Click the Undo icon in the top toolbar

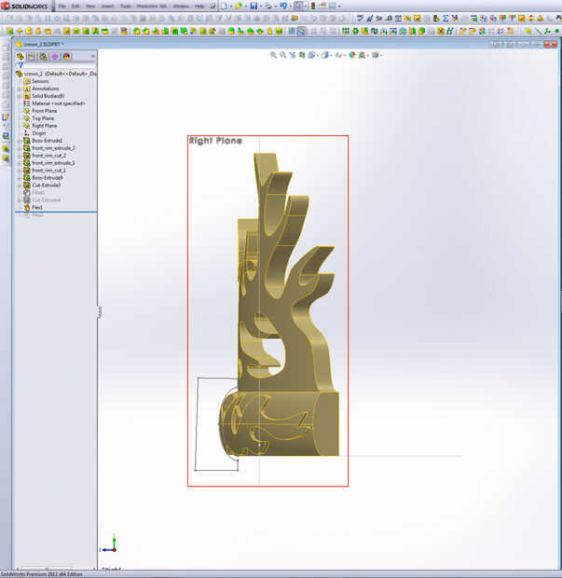(x=283, y=6)
